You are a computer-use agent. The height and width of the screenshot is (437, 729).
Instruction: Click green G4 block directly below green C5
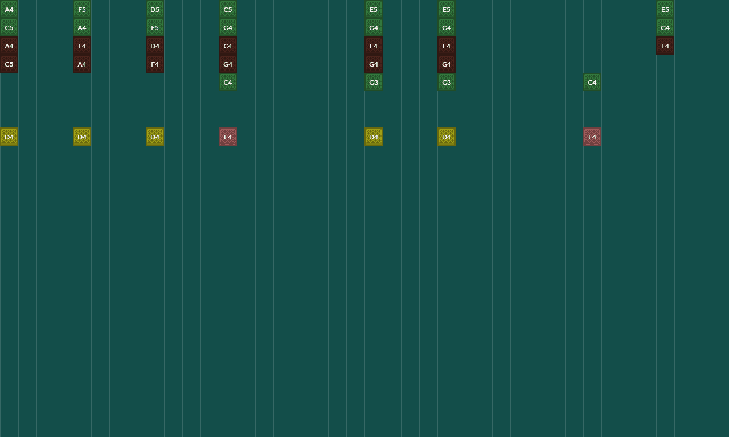point(228,27)
